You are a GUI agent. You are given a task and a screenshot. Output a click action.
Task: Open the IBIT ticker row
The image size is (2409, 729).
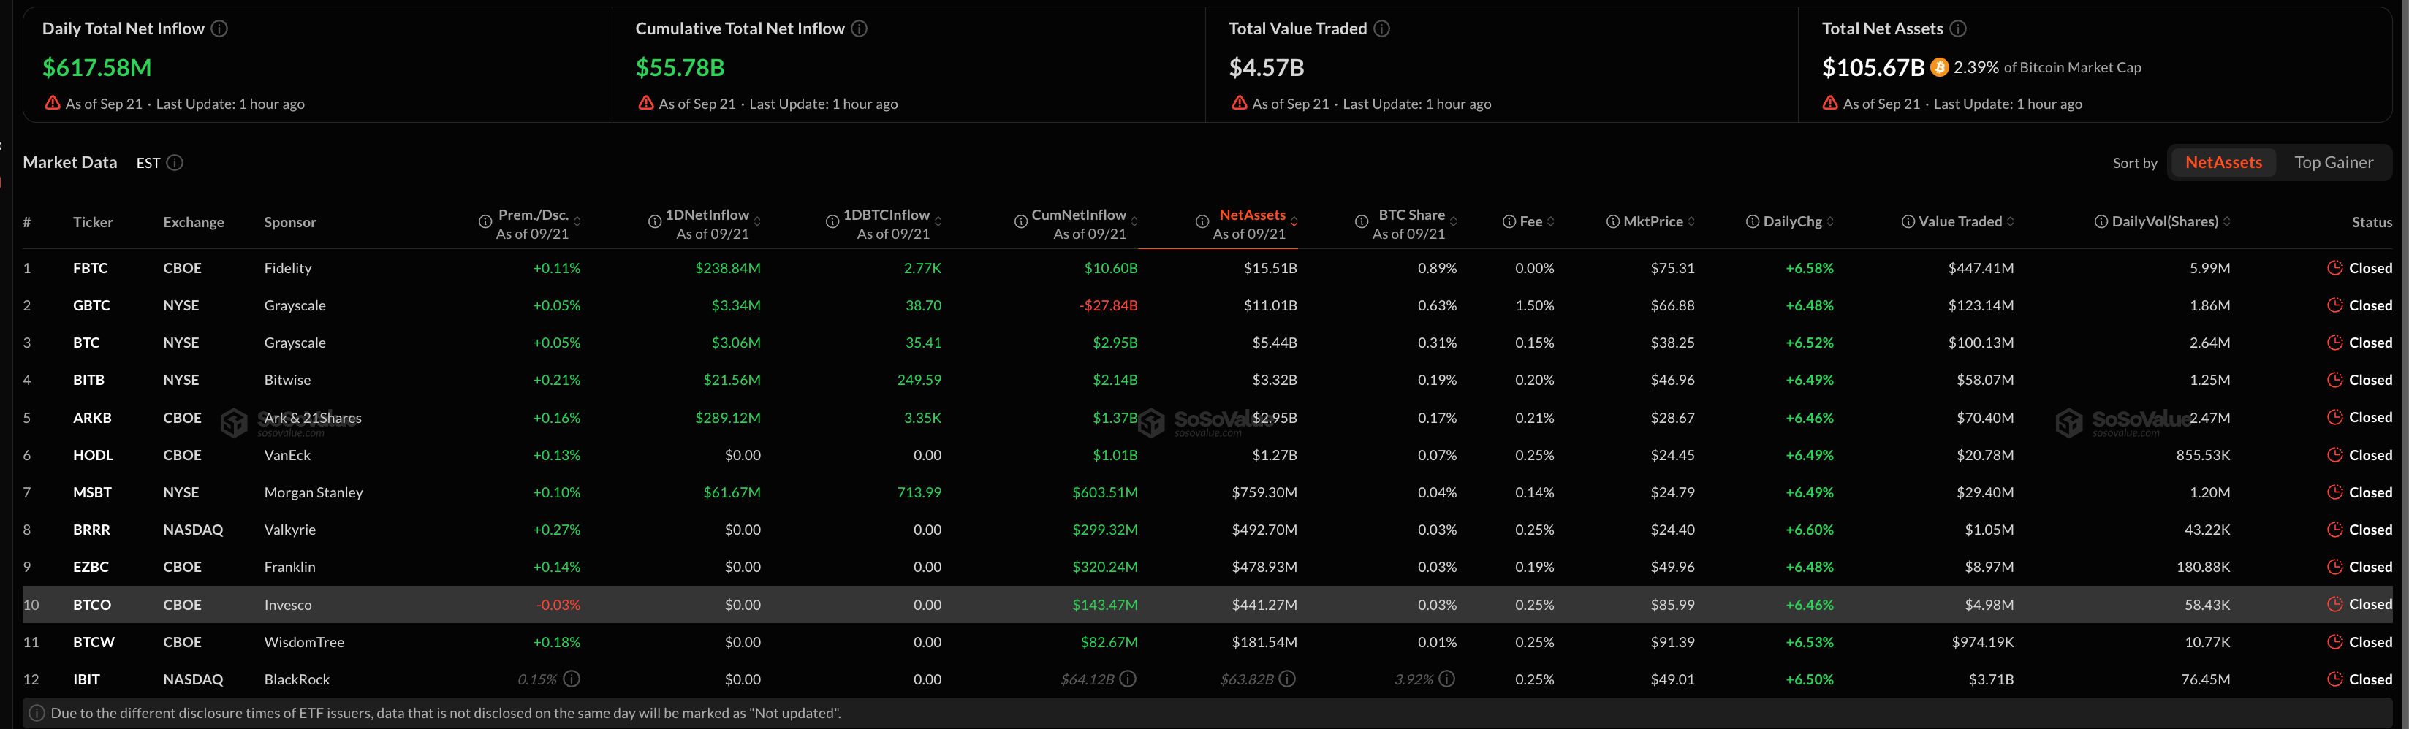point(1207,679)
